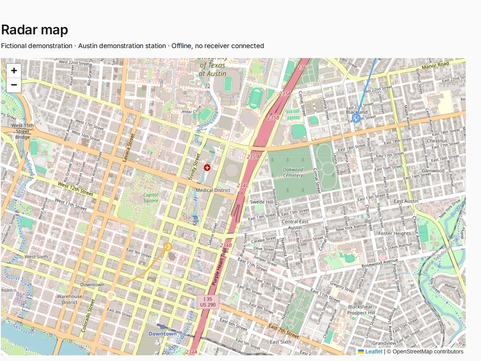Click the 'Rosewood Avenue' street label
This screenshot has height=361, width=481.
tap(379, 264)
